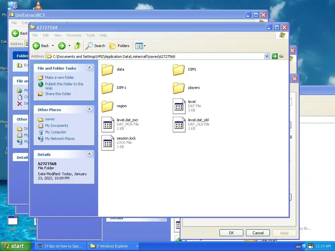Click the address path field
The image size is (335, 251).
[x=155, y=56]
